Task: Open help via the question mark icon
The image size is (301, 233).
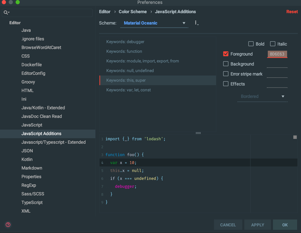Action: pos(8,224)
